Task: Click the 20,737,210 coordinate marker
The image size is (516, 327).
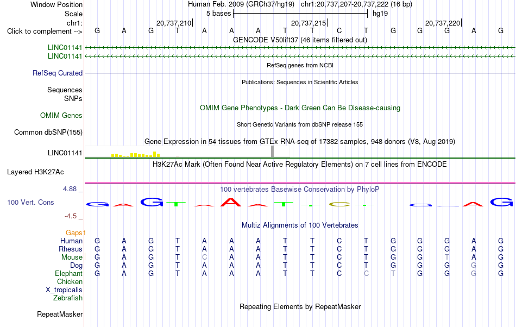Action: click(x=174, y=23)
